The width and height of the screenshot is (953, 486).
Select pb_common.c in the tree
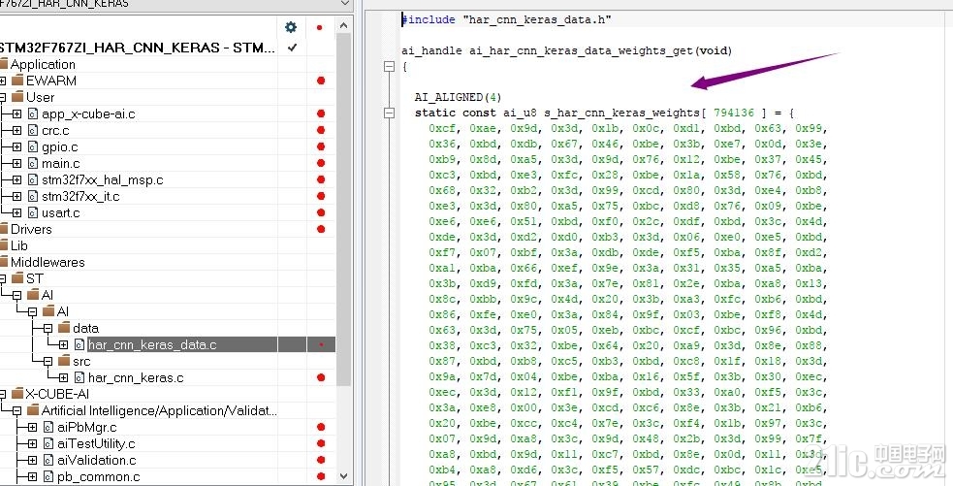[x=99, y=476]
